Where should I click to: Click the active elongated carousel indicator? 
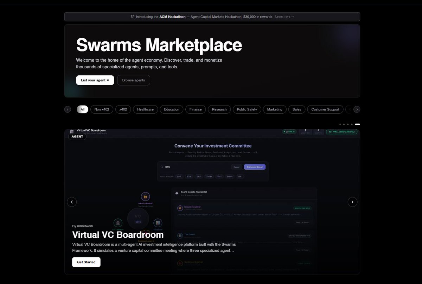pos(357,124)
